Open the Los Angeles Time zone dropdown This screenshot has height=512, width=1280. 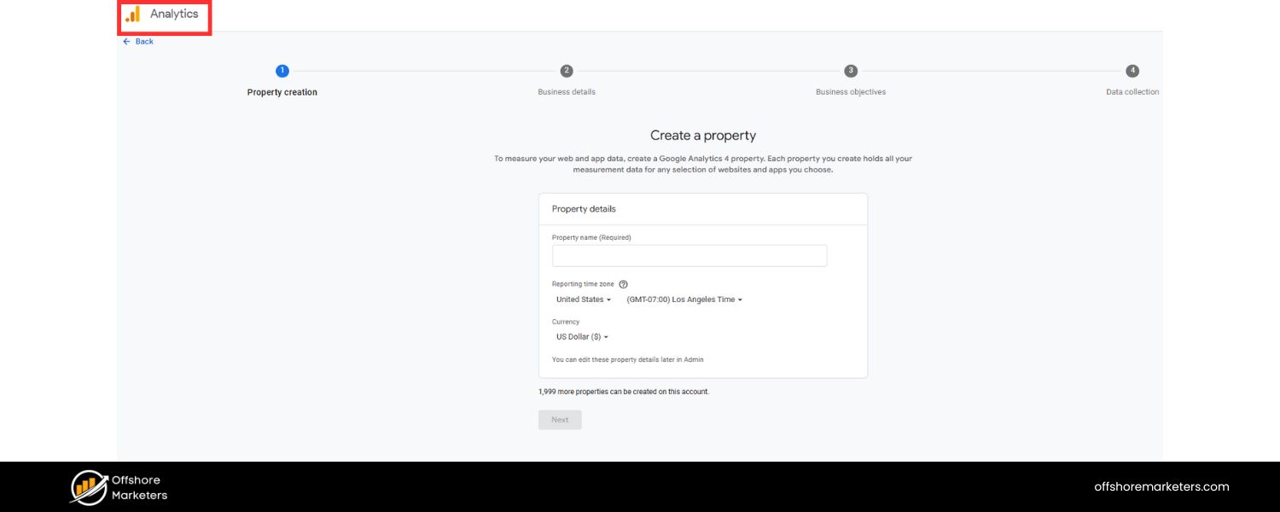683,300
